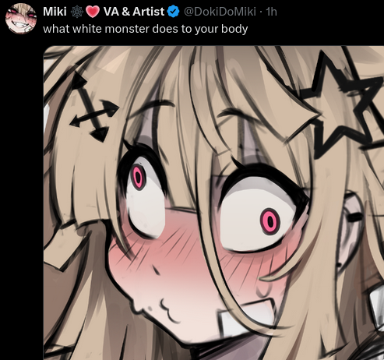The height and width of the screenshot is (360, 384).
Task: Click the blue verified checkmark badge
Action: [174, 12]
